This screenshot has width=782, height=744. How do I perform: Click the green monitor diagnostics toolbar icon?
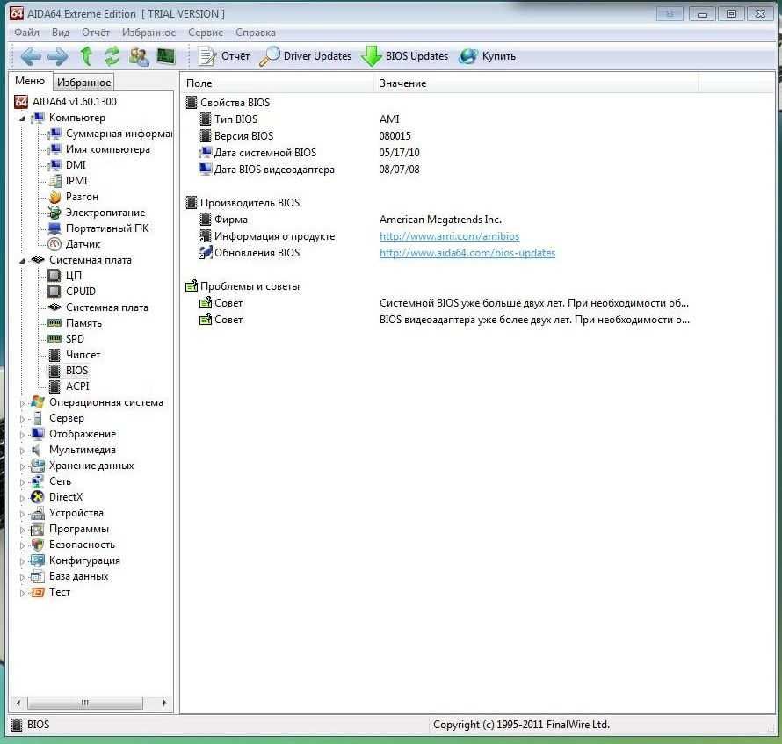(165, 56)
